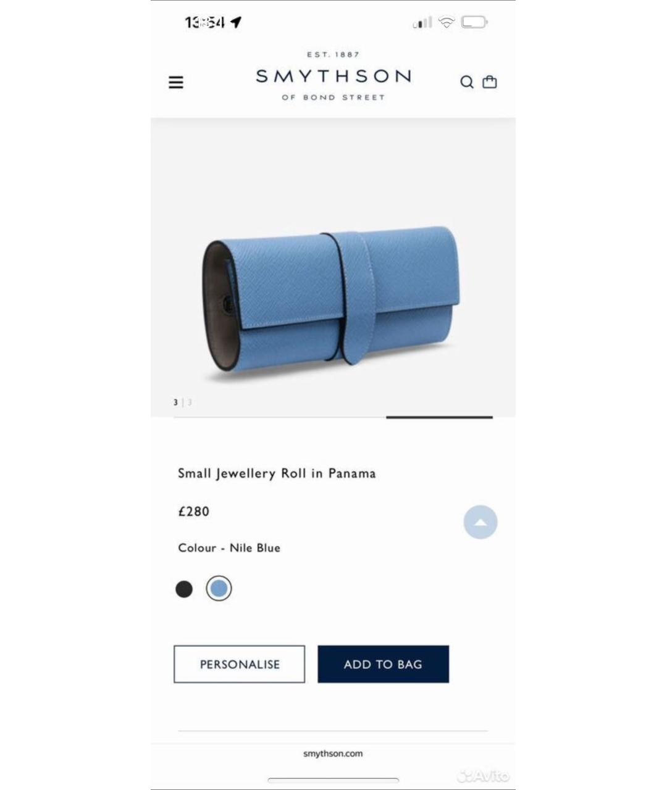Select the Nile Blue colour swatch

(219, 589)
